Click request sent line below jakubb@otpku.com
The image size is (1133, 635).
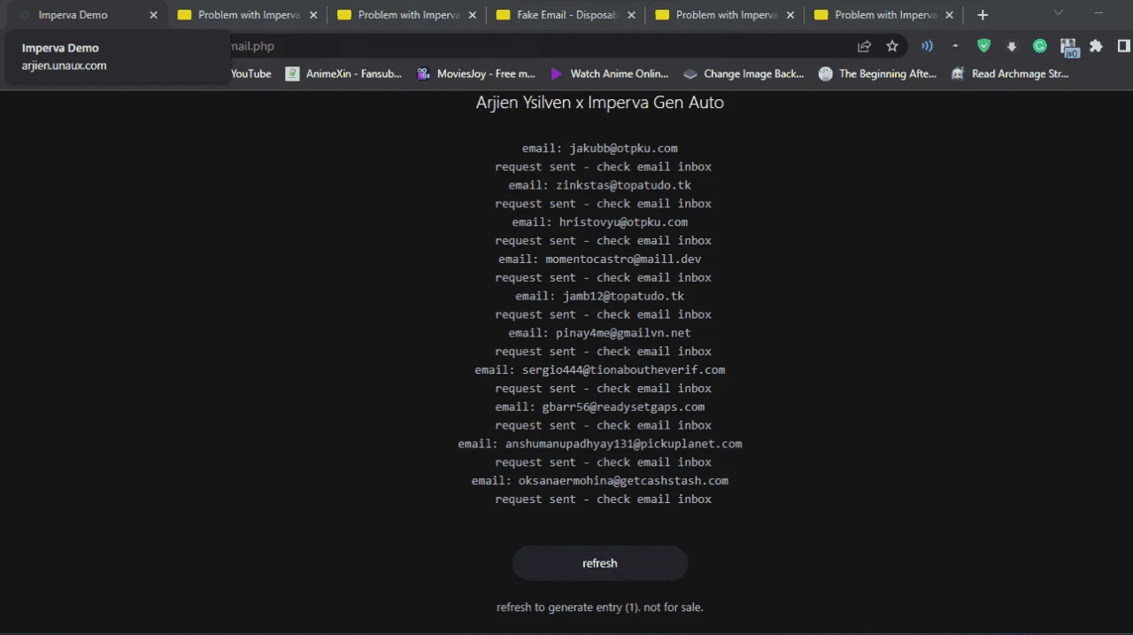(x=604, y=166)
